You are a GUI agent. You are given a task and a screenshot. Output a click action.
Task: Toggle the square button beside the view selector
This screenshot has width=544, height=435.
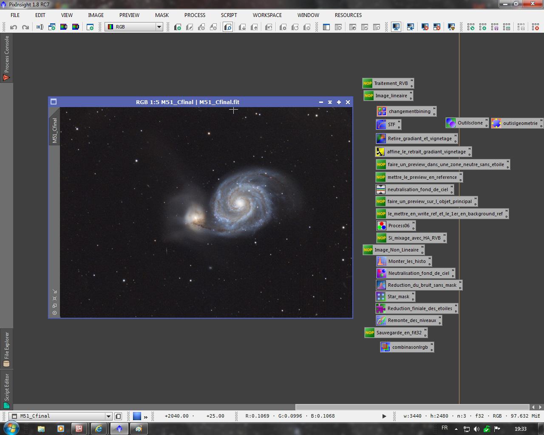118,416
